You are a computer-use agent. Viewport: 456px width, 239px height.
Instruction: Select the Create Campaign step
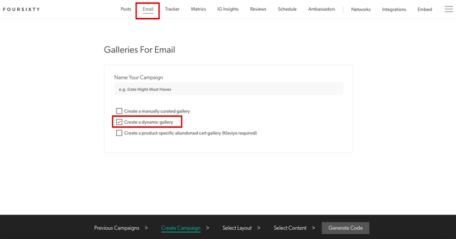pos(181,228)
